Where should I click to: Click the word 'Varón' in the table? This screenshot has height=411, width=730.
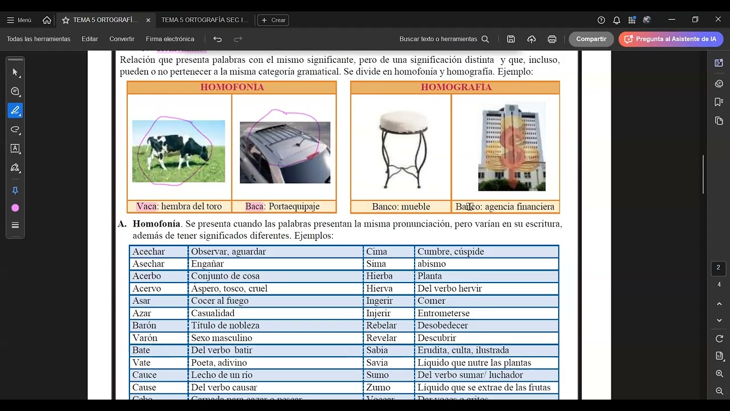145,338
